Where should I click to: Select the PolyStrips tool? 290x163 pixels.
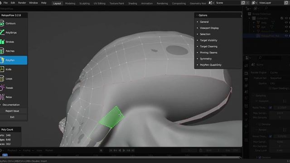tap(14, 33)
